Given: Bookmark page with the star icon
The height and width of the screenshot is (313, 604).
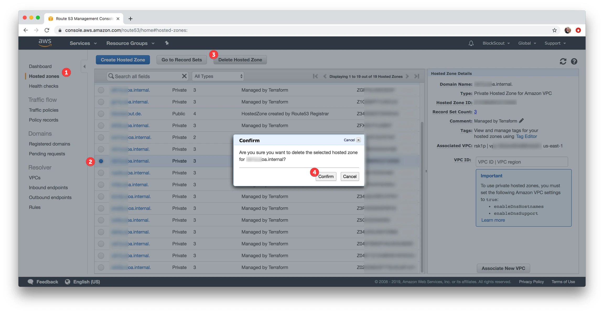Looking at the screenshot, I should [554, 30].
